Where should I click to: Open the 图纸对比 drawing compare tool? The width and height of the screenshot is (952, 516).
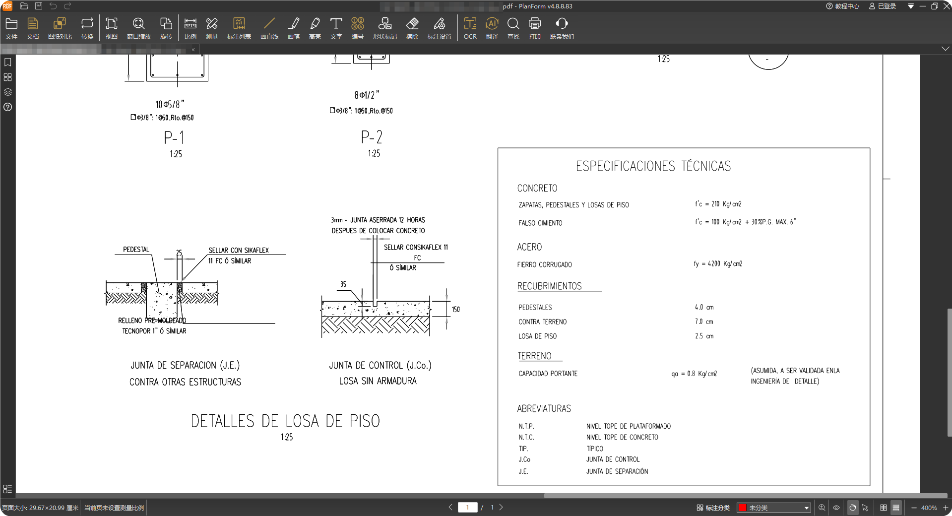click(x=60, y=28)
